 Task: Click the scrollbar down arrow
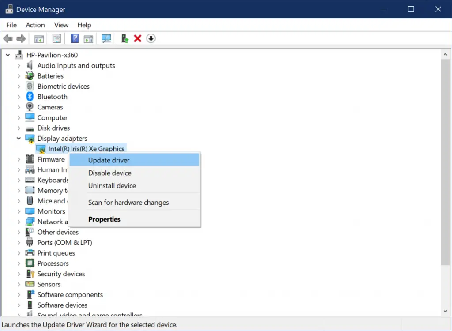click(x=445, y=311)
